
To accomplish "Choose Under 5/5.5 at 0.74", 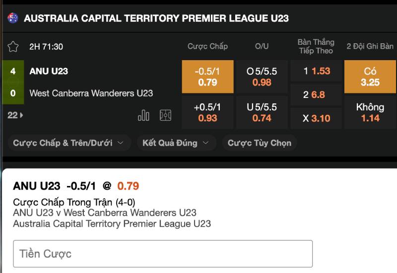I will pos(262,112).
